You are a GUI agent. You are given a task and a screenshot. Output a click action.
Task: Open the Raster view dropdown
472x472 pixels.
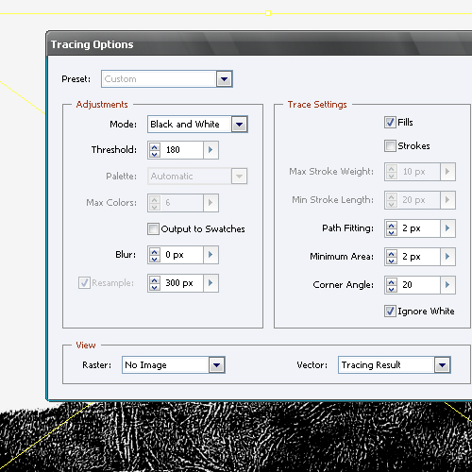[217, 365]
